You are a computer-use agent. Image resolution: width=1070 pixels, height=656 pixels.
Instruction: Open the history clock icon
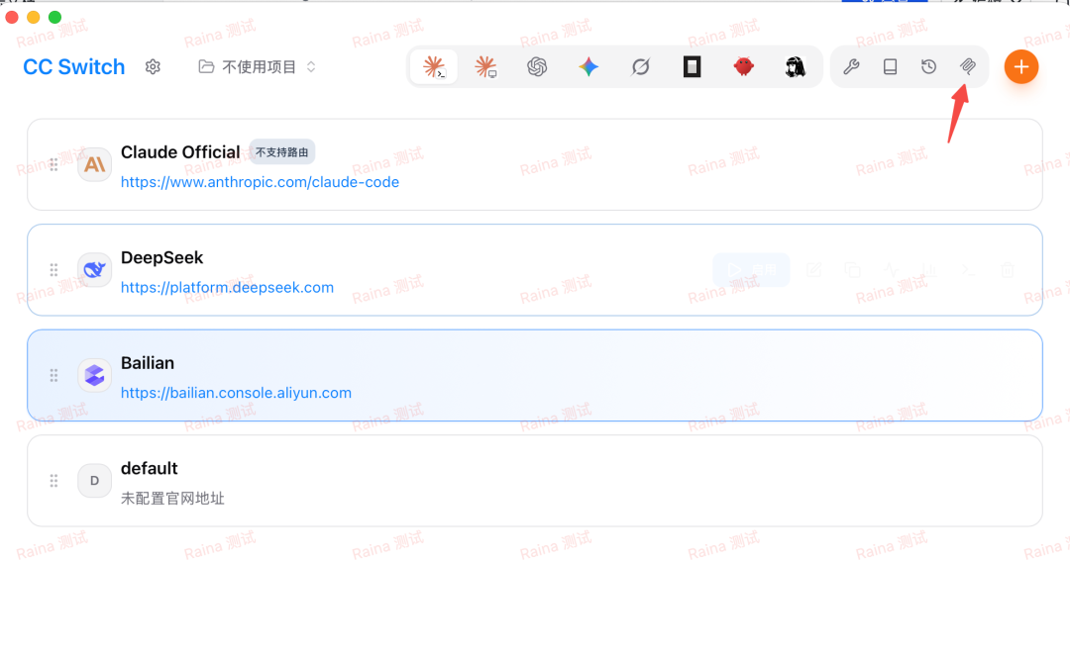pos(928,66)
